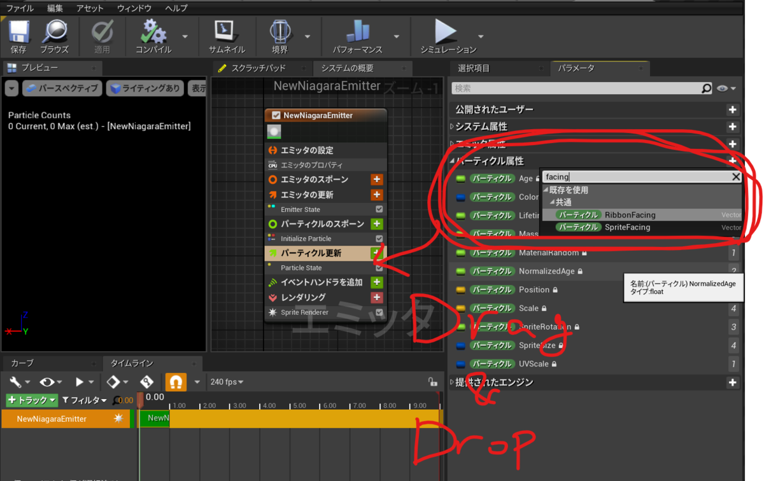
Task: Open viewport options arrow beside パースペクティブ
Action: click(x=11, y=88)
